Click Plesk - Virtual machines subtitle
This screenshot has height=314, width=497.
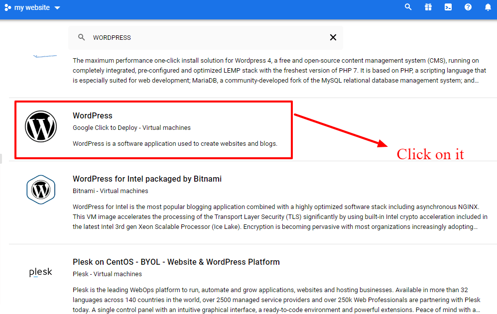(x=107, y=274)
